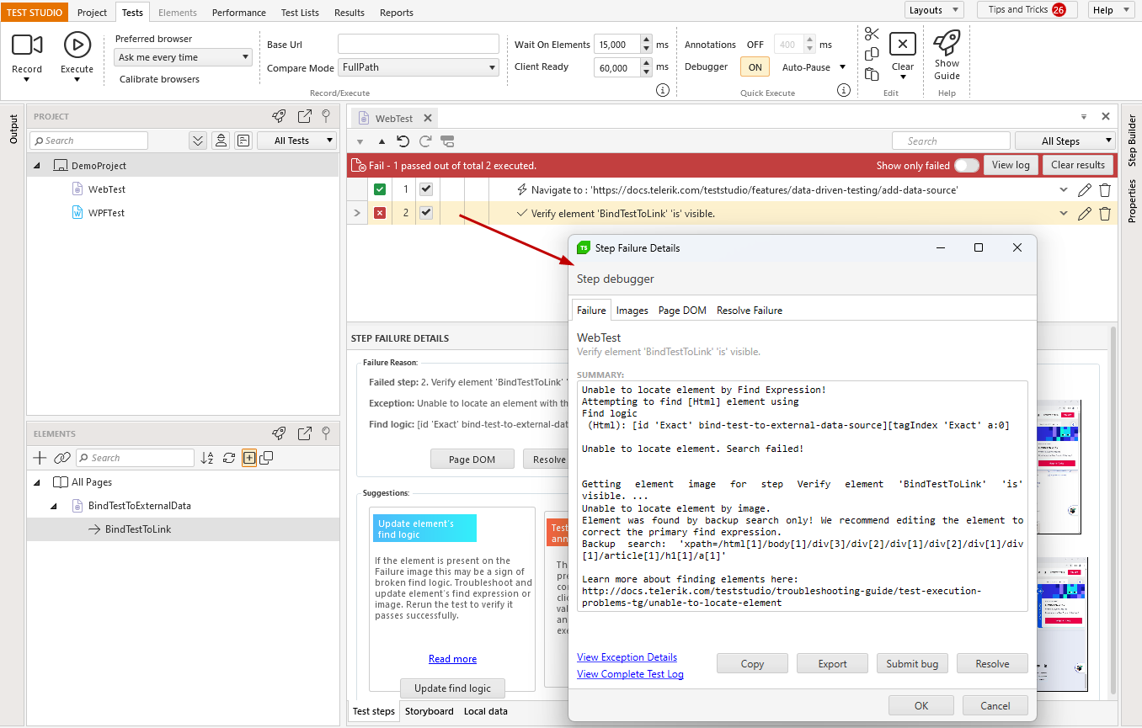Switch to the Storyboard tab
This screenshot has height=728, width=1142.
(x=430, y=711)
